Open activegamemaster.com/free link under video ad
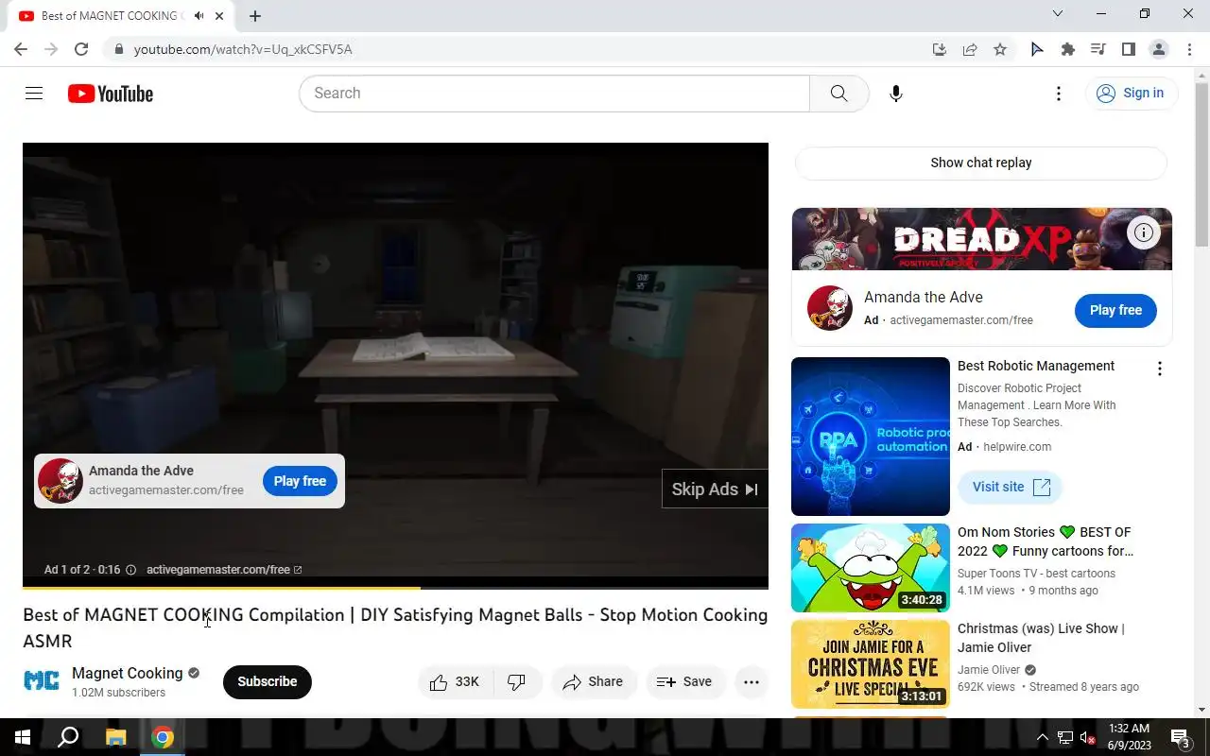The width and height of the screenshot is (1210, 756). point(224,570)
